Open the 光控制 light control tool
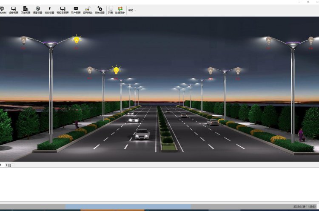319x211 pixels. tap(3, 10)
